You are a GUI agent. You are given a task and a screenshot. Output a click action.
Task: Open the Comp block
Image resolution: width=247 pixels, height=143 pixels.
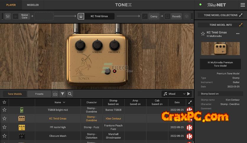[154, 16]
